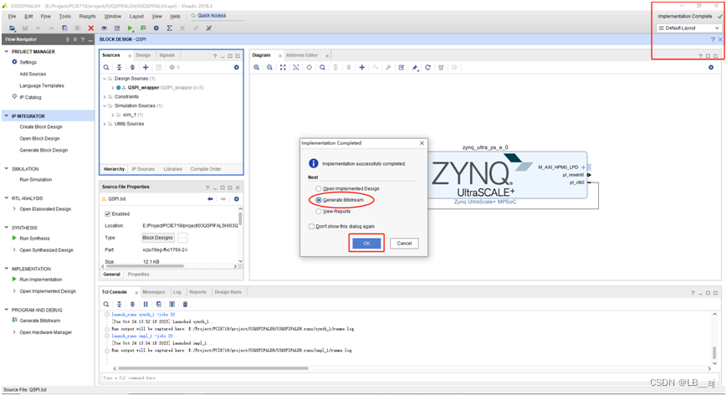Viewport: 727px width, 396px height.
Task: Click Run Synthesis in Flow Navigator
Action: pyautogui.click(x=34, y=239)
